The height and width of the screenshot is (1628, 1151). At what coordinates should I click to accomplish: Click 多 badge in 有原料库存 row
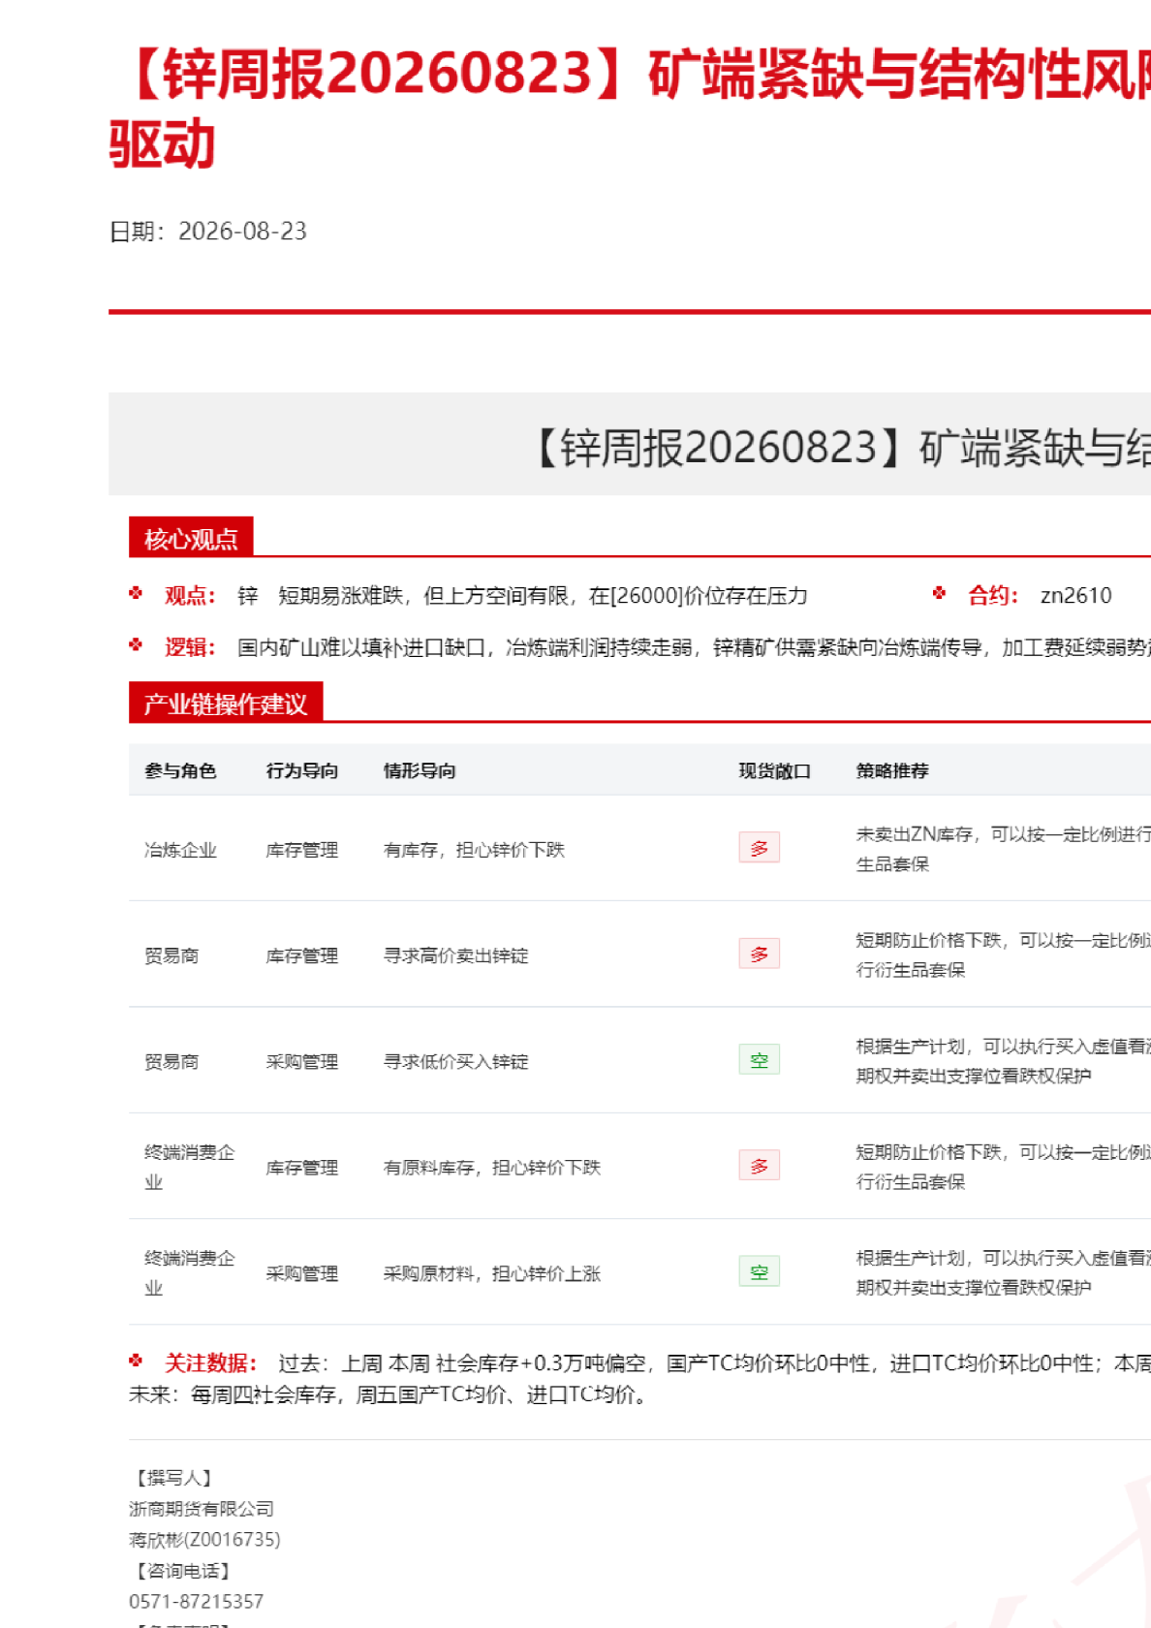pyautogui.click(x=760, y=1166)
